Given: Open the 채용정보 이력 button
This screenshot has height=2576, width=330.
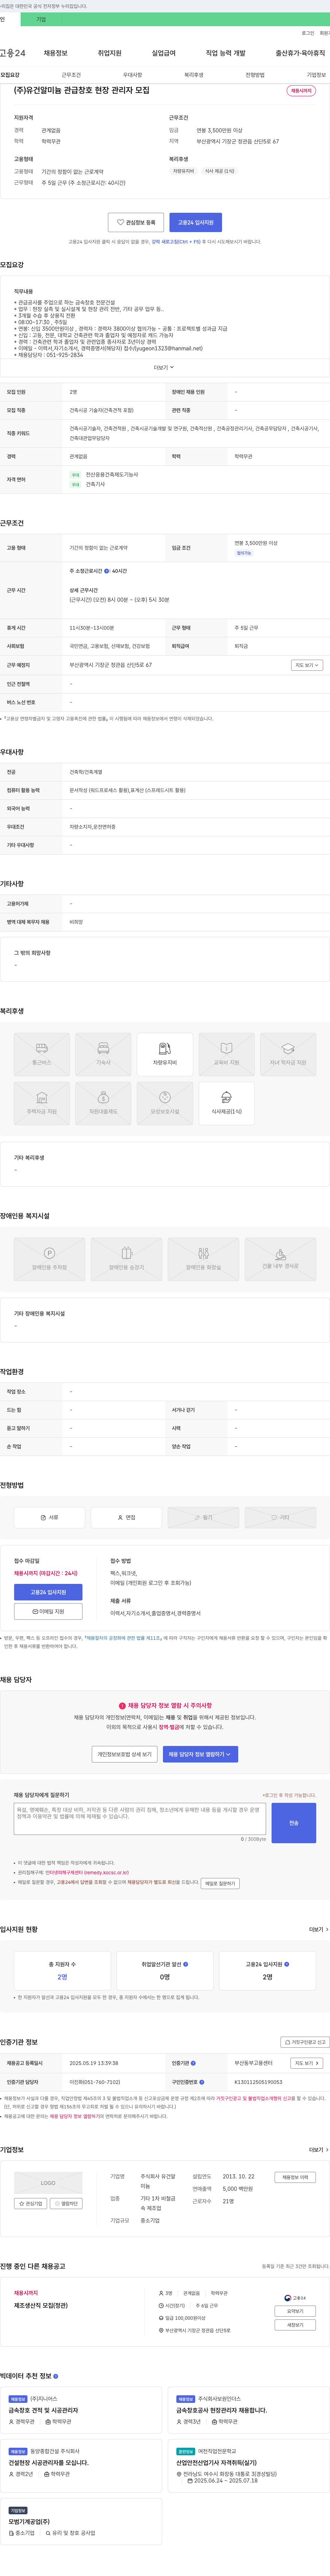Looking at the screenshot, I should coord(295,2177).
